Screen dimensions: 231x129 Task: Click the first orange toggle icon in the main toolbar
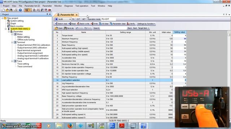pyautogui.click(x=26, y=10)
